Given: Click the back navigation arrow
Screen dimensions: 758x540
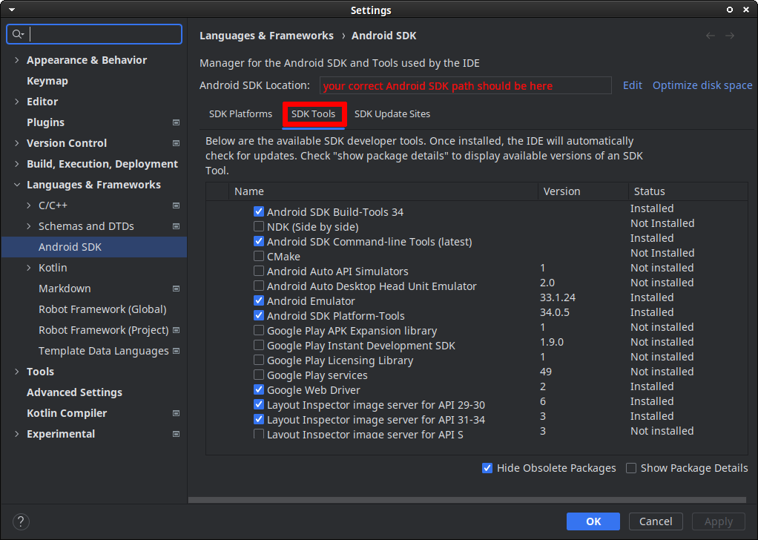Looking at the screenshot, I should (710, 36).
